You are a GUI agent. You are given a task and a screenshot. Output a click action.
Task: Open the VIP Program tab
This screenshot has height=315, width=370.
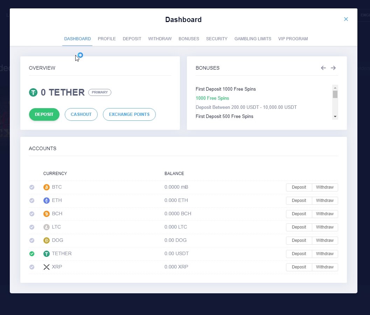coord(293,39)
